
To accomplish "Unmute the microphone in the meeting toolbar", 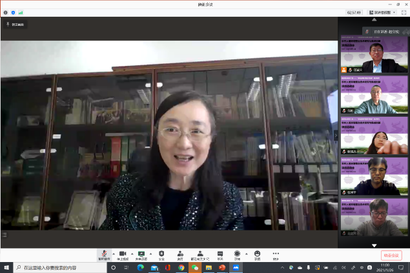I will [103, 254].
